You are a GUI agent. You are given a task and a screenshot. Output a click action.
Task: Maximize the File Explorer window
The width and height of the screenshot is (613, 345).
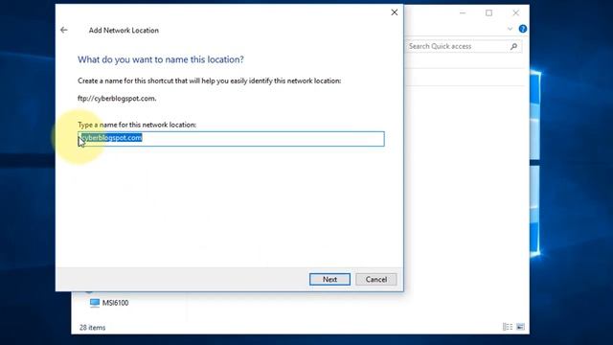click(x=488, y=12)
